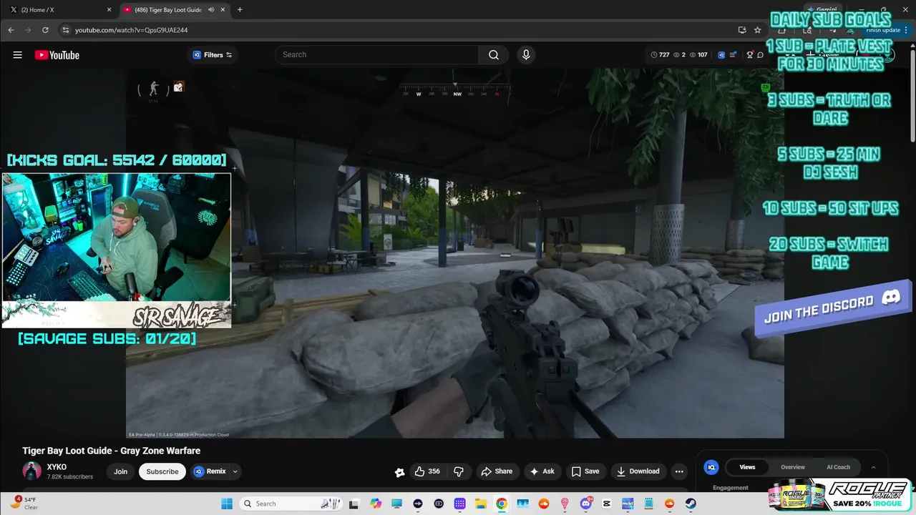Viewport: 916px width, 515px height.
Task: Go back in browser history
Action: click(11, 30)
